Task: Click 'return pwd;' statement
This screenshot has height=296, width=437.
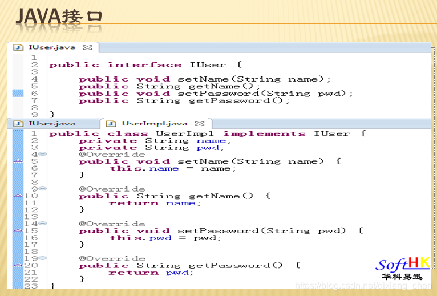Action: 151,273
